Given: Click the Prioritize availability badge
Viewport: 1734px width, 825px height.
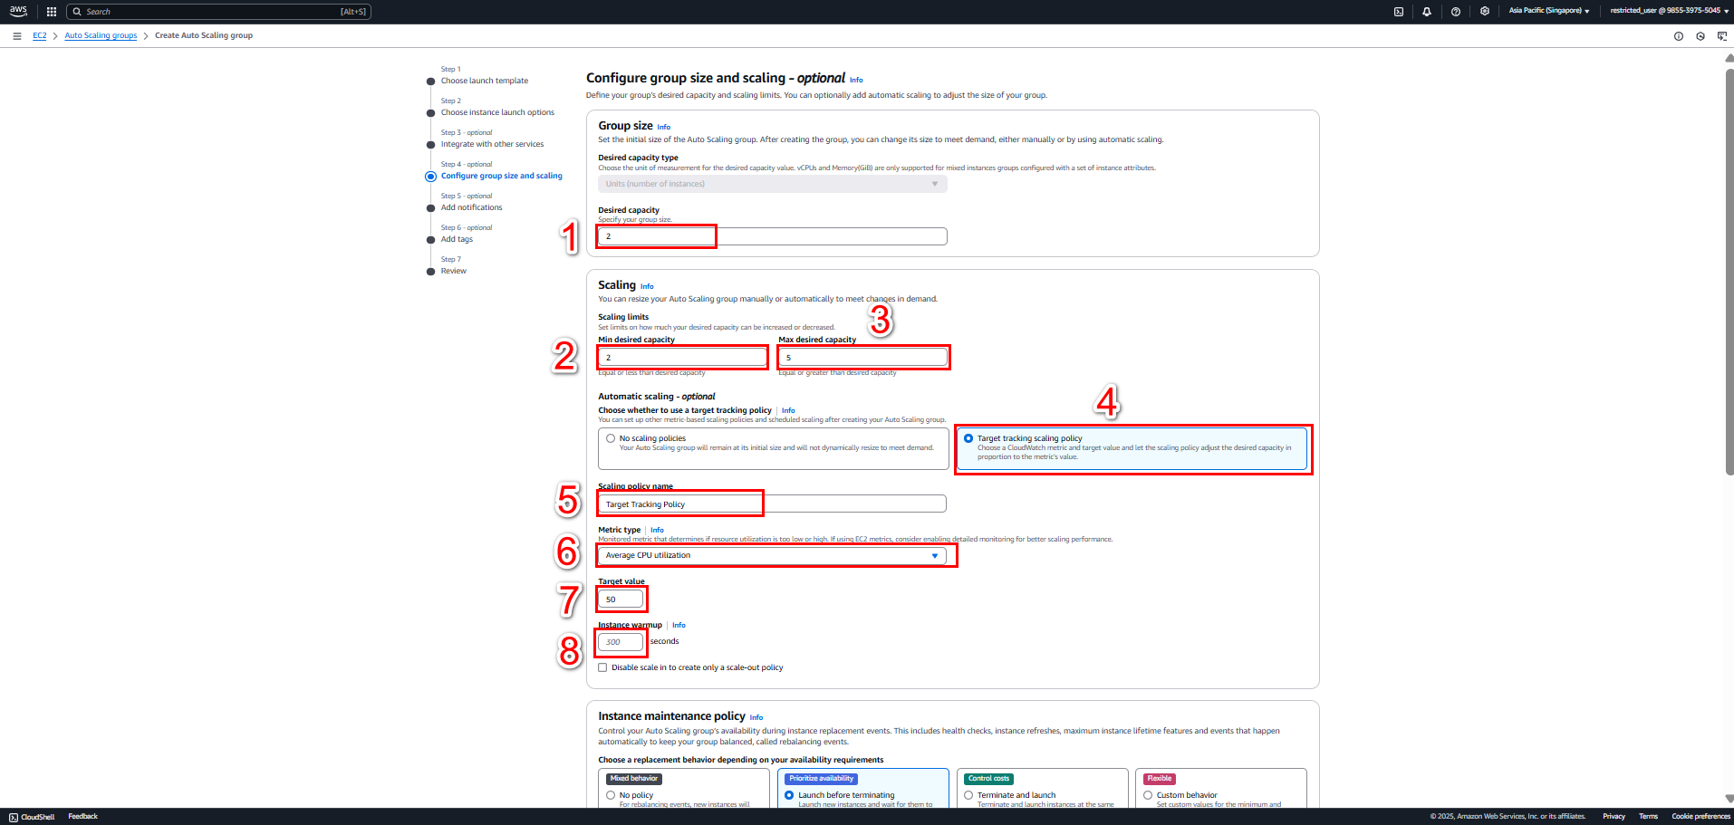Looking at the screenshot, I should click(x=821, y=779).
